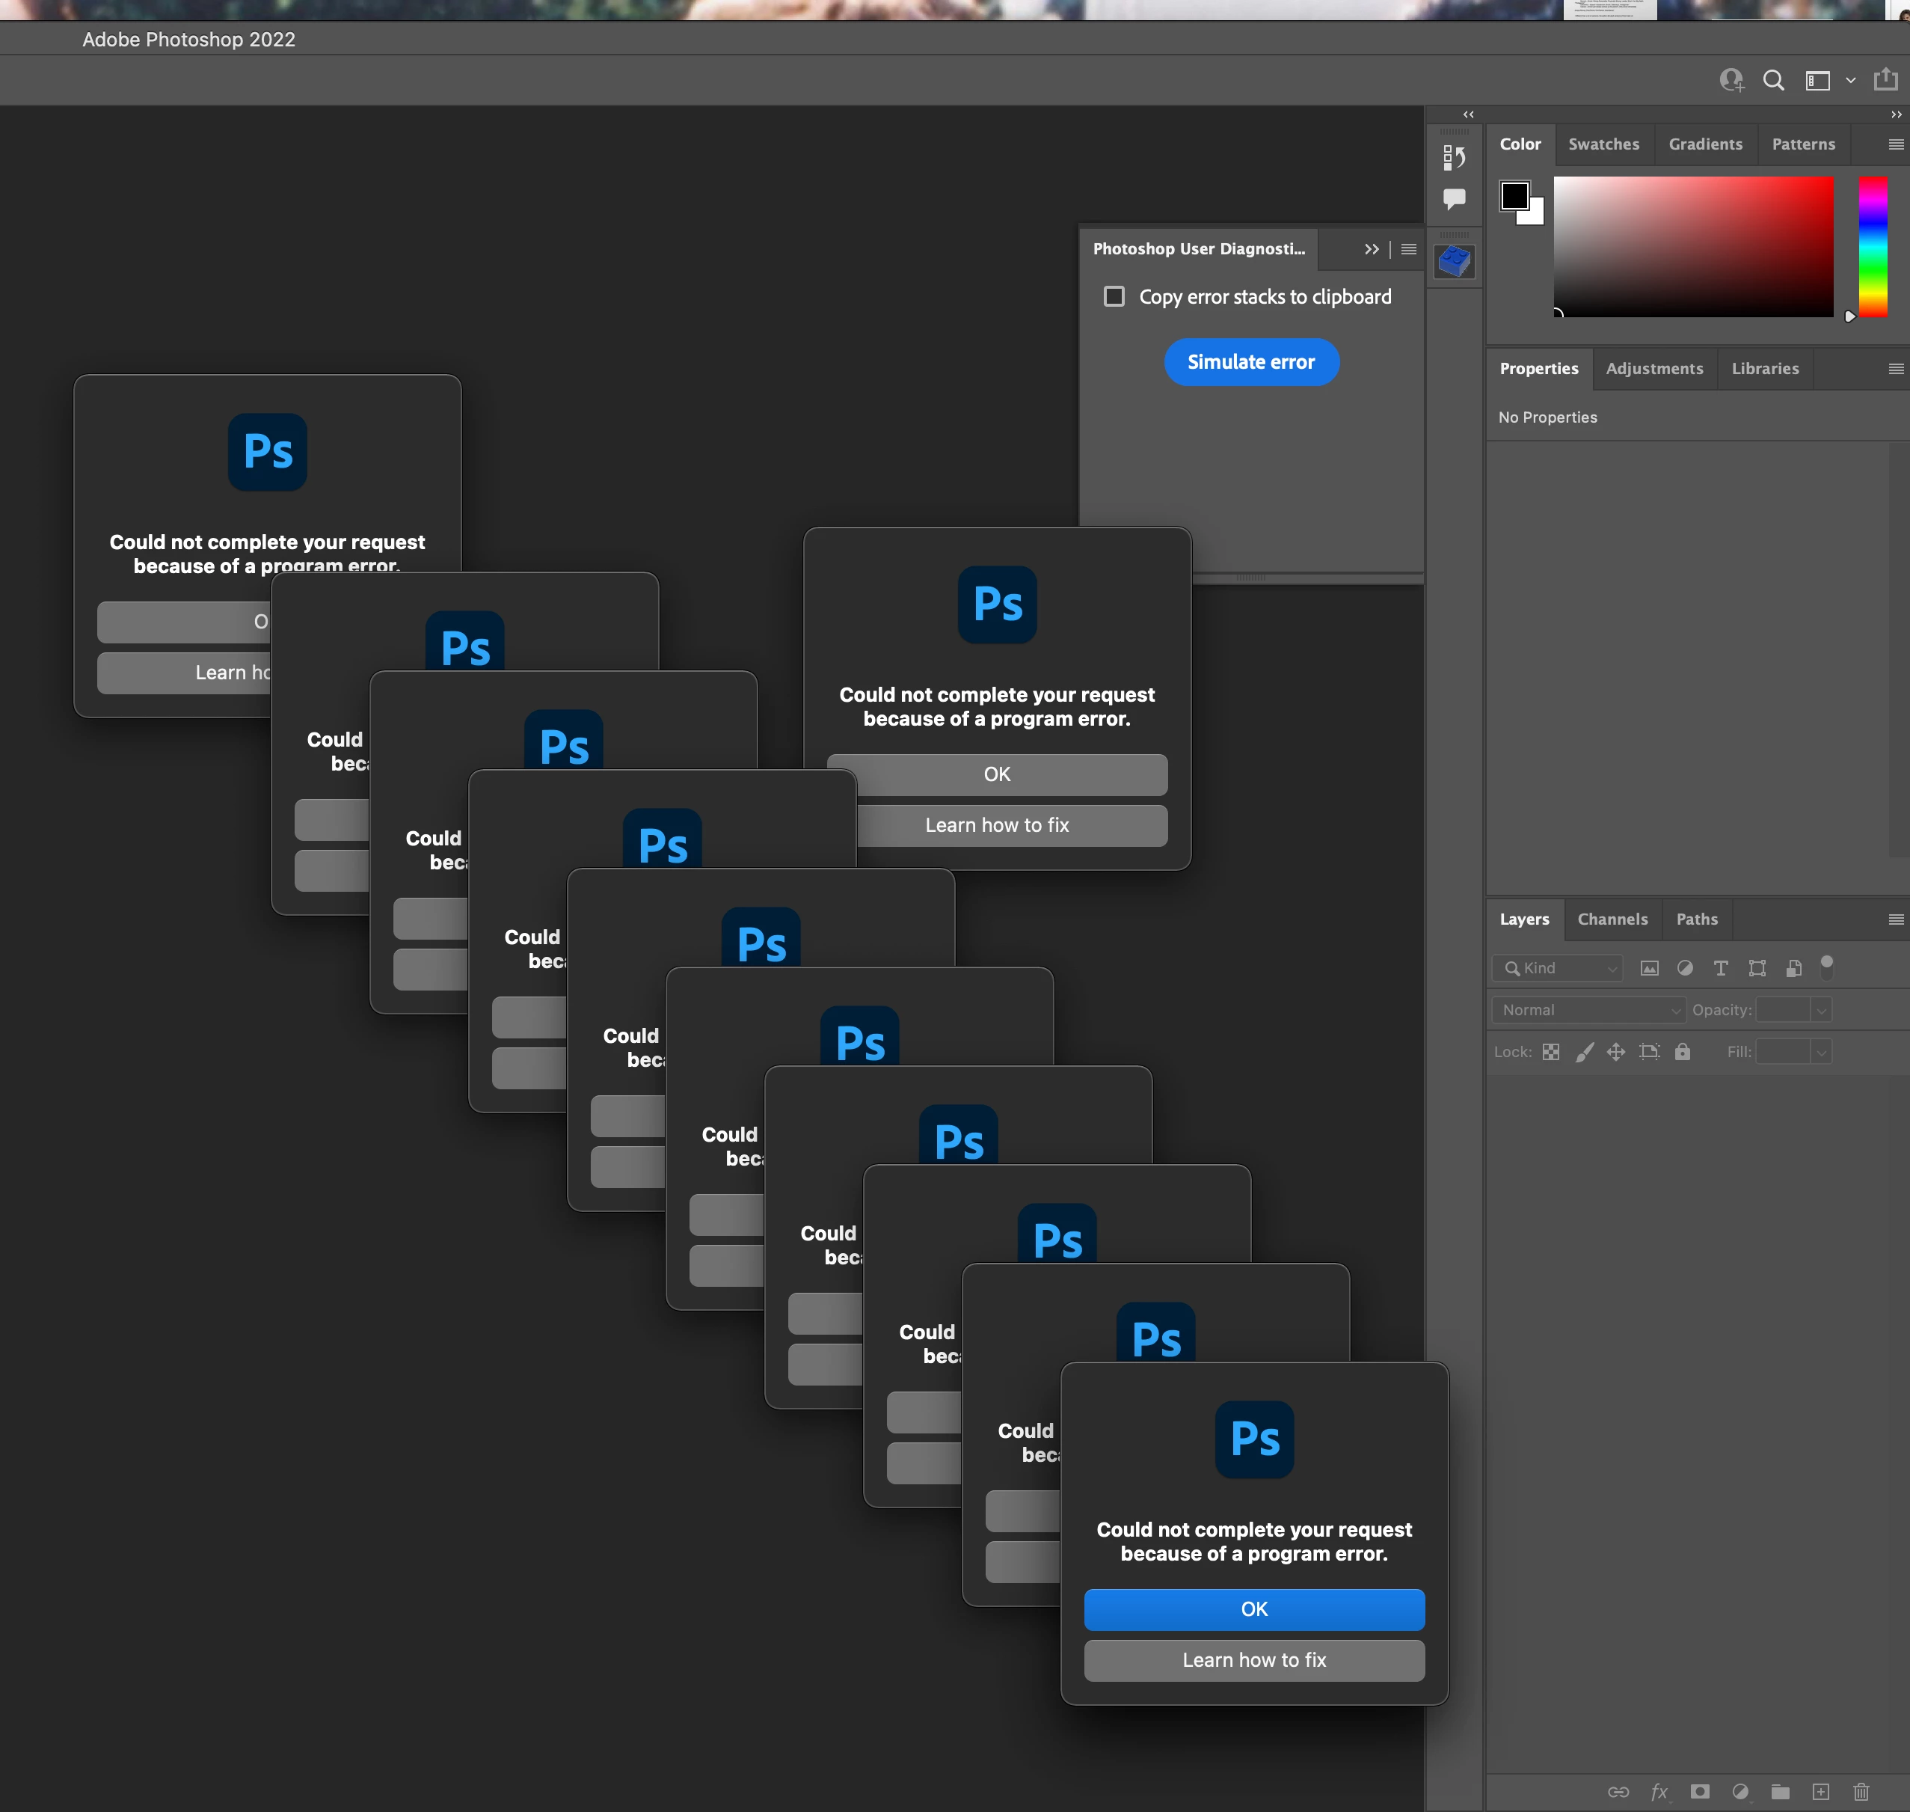Click the lock all layers padlock icon
1910x1812 pixels.
[x=1682, y=1052]
